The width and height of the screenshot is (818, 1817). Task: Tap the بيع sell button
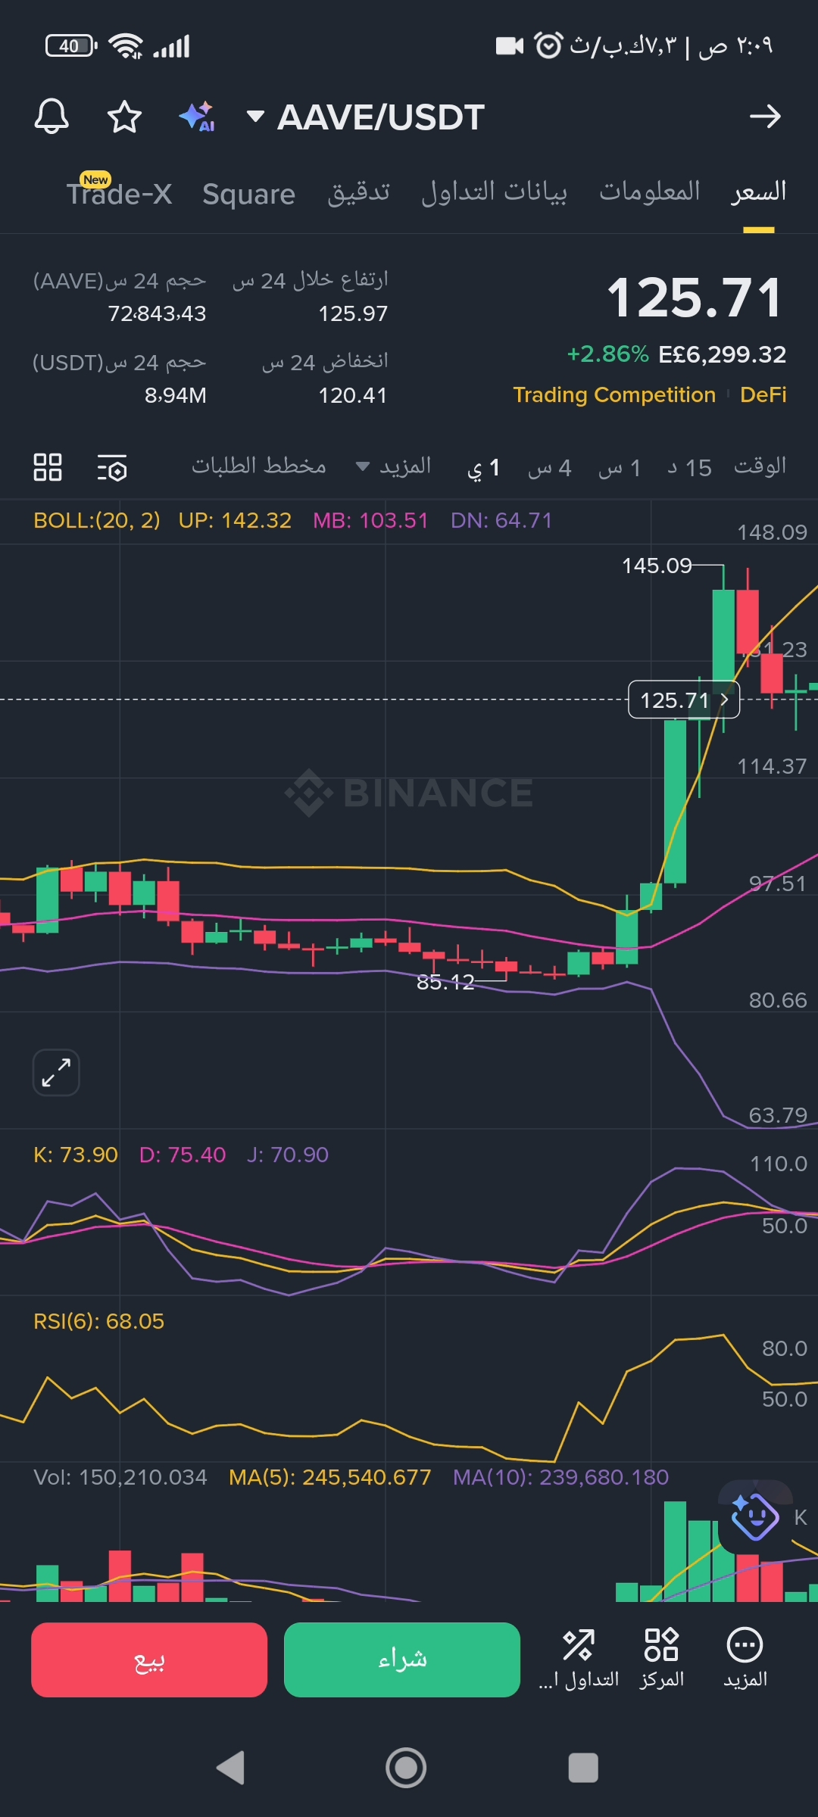[149, 1660]
